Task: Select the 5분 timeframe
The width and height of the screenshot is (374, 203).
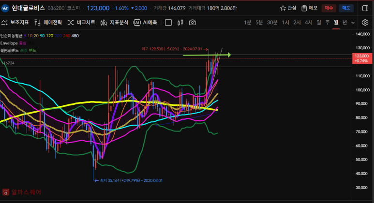Action: tap(259, 22)
